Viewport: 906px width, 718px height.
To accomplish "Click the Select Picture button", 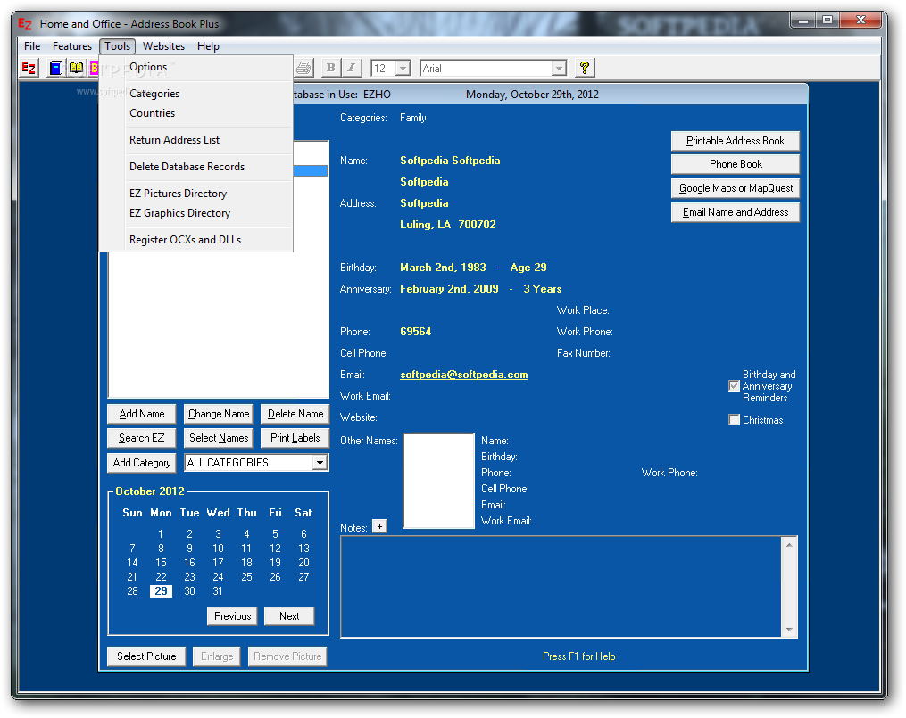I will (x=146, y=656).
